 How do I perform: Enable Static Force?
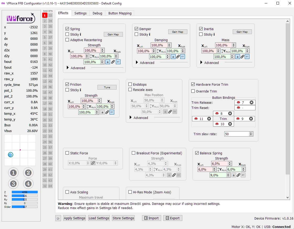67,153
